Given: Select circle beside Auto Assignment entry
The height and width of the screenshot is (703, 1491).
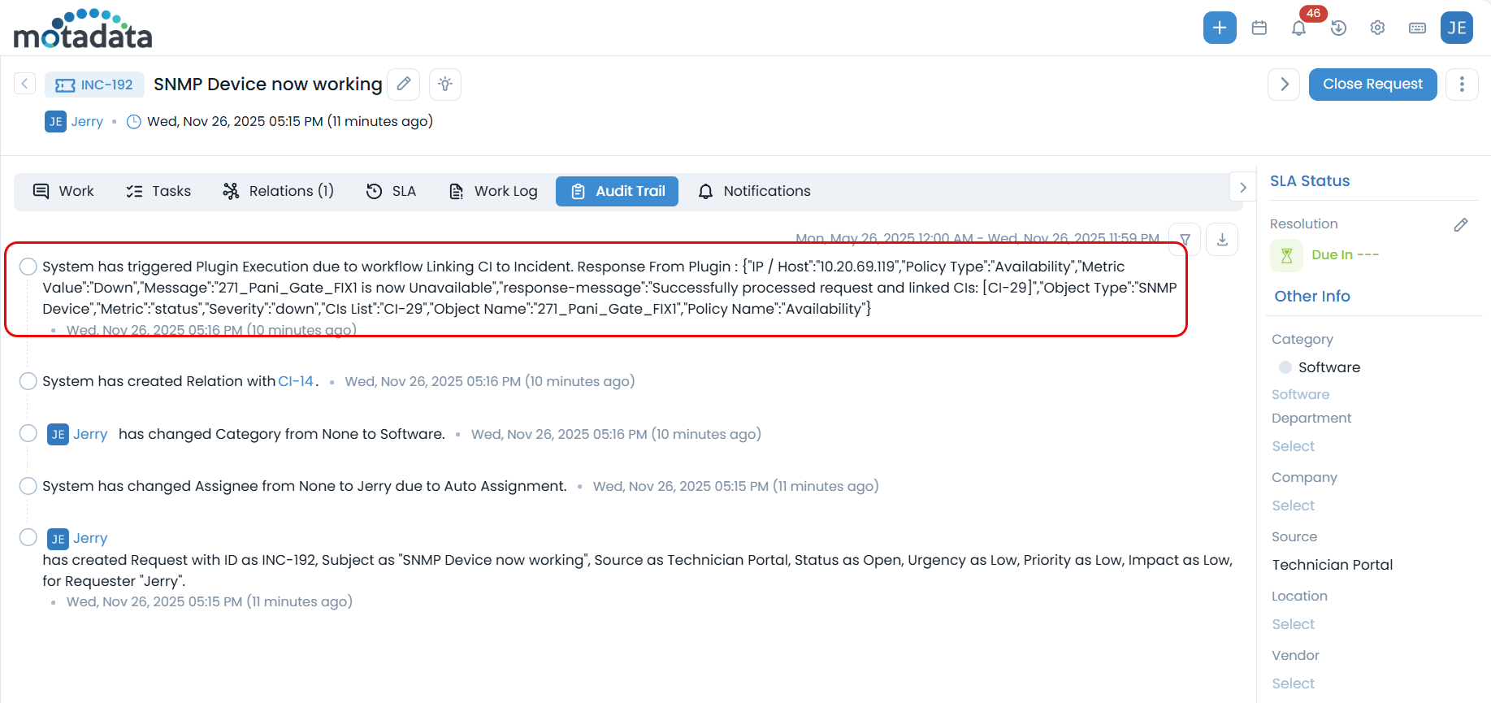Looking at the screenshot, I should coord(28,486).
